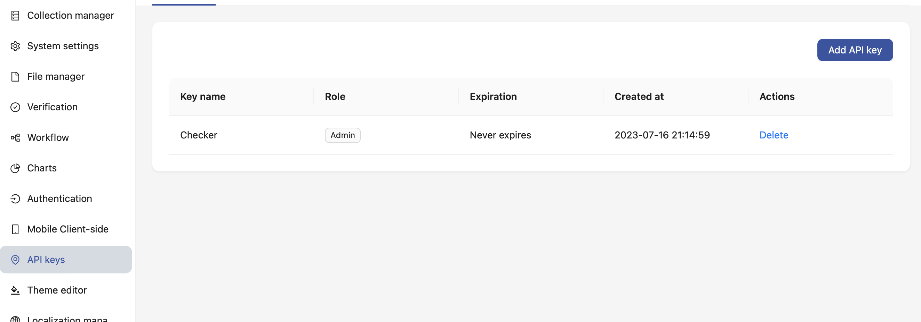921x322 pixels.
Task: Select the Charts pie chart icon
Action: click(15, 168)
